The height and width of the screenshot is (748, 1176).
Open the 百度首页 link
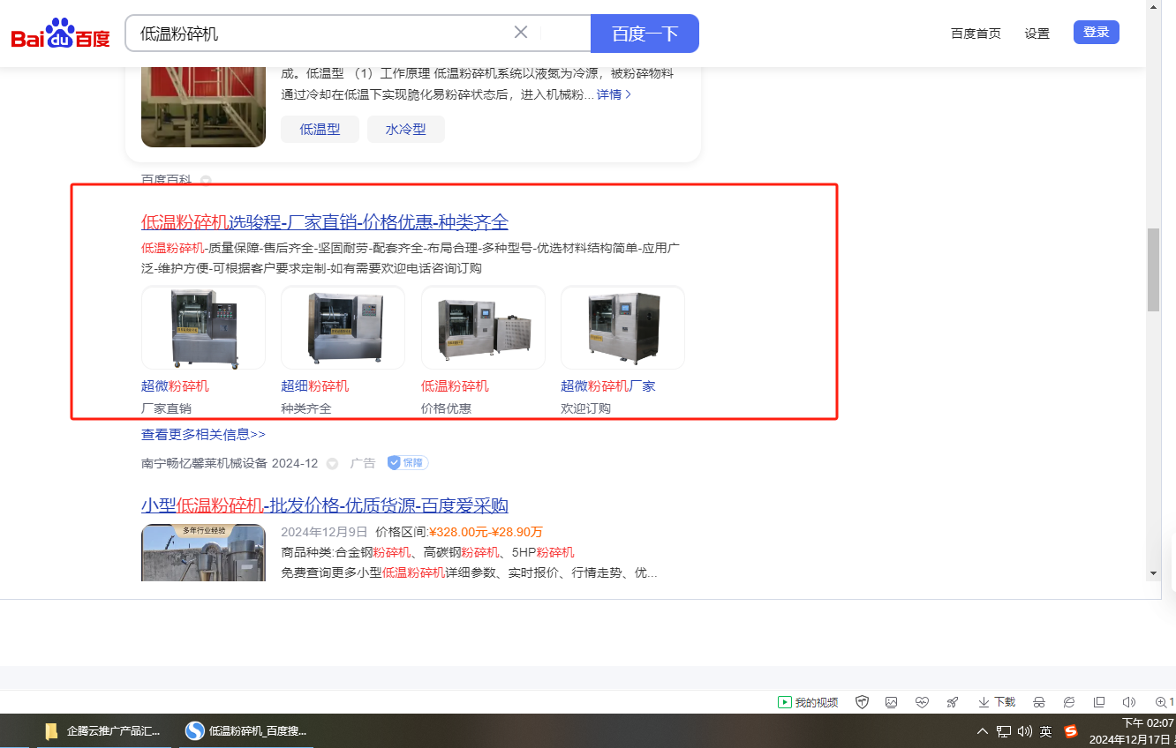pos(976,34)
